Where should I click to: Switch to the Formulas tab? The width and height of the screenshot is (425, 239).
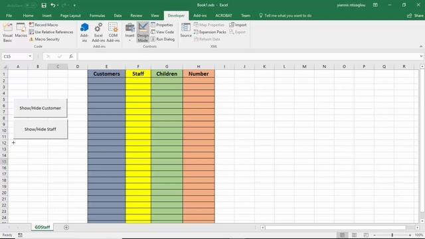98,16
